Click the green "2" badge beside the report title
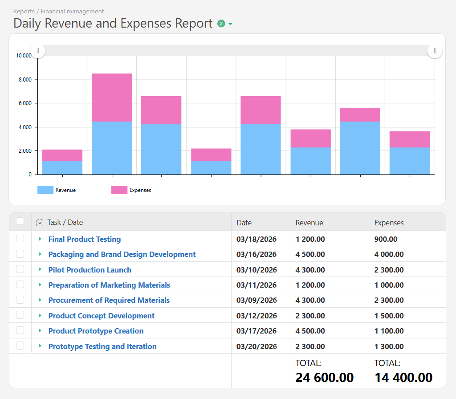The height and width of the screenshot is (399, 456). (221, 23)
